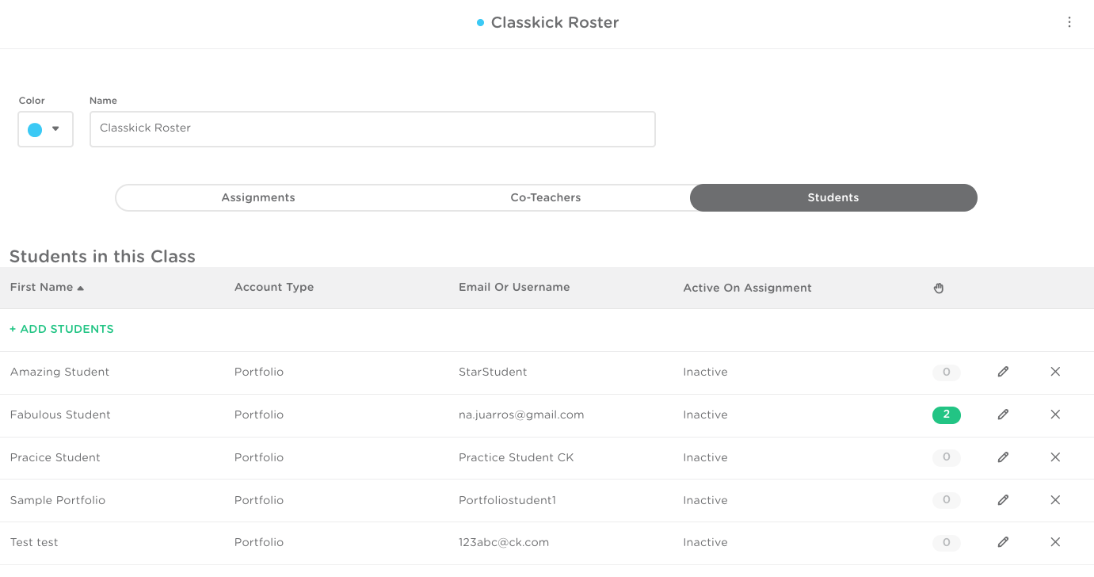Click Fabulous Student name

tap(60, 415)
